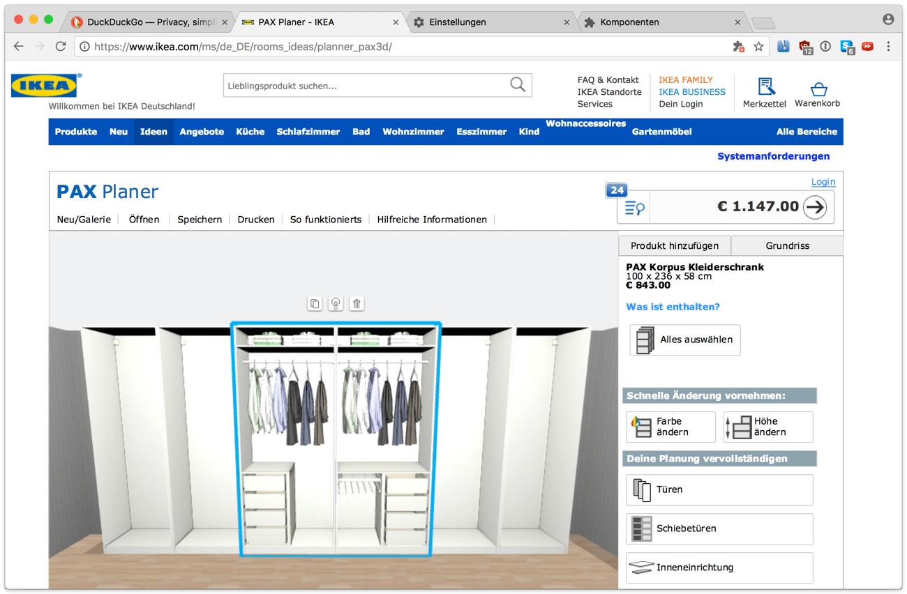
Task: Close the DuckDuckGo tab
Action: 225,22
